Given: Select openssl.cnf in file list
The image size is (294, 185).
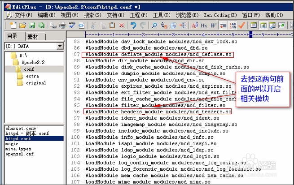Looking at the screenshot, I should pyautogui.click(x=20, y=154).
